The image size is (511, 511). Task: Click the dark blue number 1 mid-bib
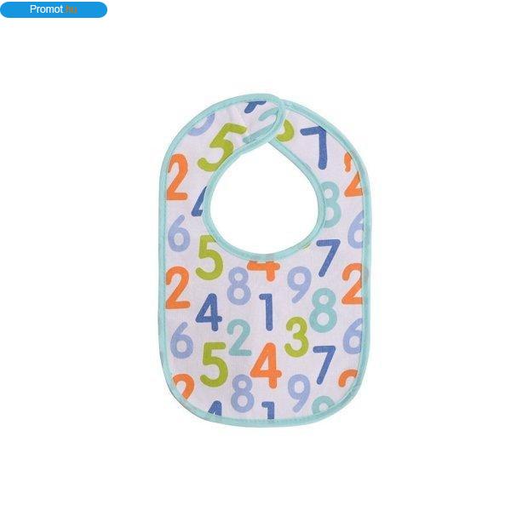coord(268,312)
